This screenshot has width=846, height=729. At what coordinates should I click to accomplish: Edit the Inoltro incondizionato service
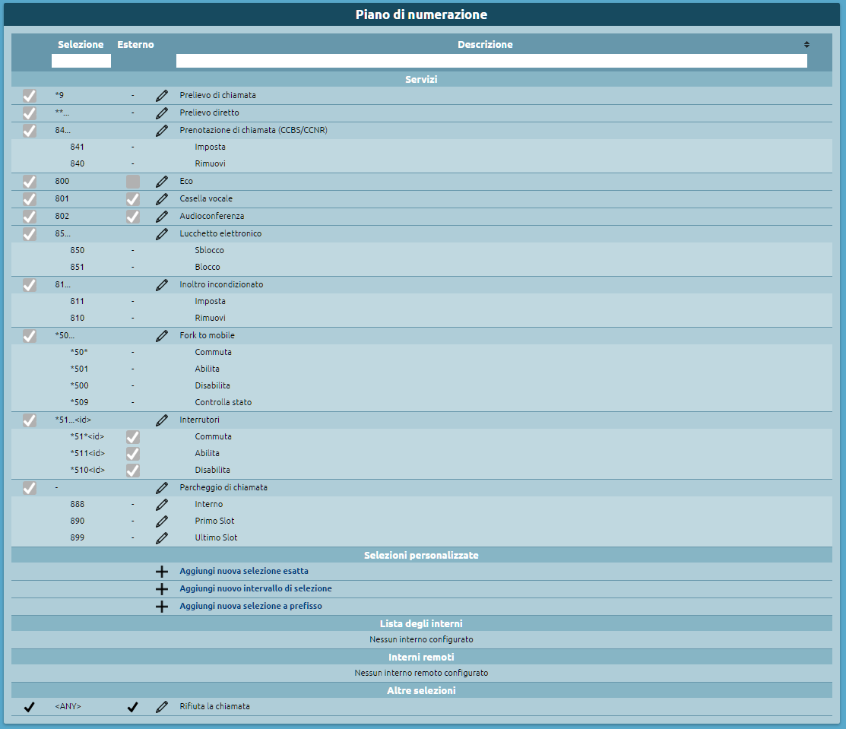(161, 285)
